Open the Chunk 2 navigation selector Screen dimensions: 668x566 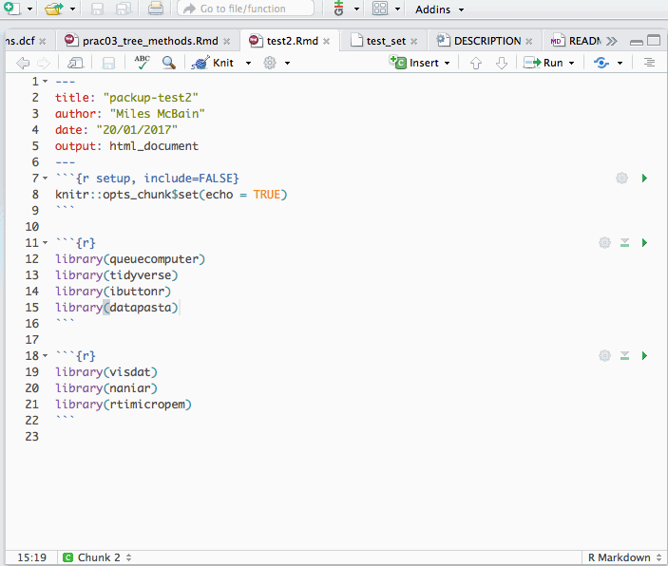[97, 557]
